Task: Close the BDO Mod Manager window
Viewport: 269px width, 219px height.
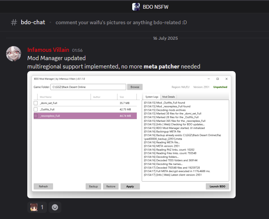Action: (226, 79)
